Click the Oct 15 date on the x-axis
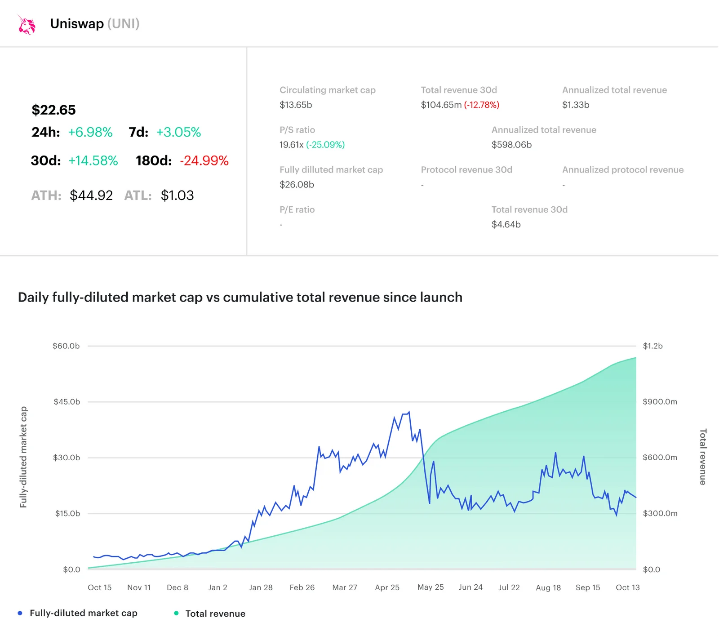This screenshot has width=719, height=636. (100, 587)
